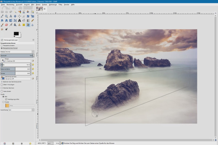Select the Foreground Select tool
Image resolution: width=218 pixels, height=145 pixels.
(x=28, y=12)
